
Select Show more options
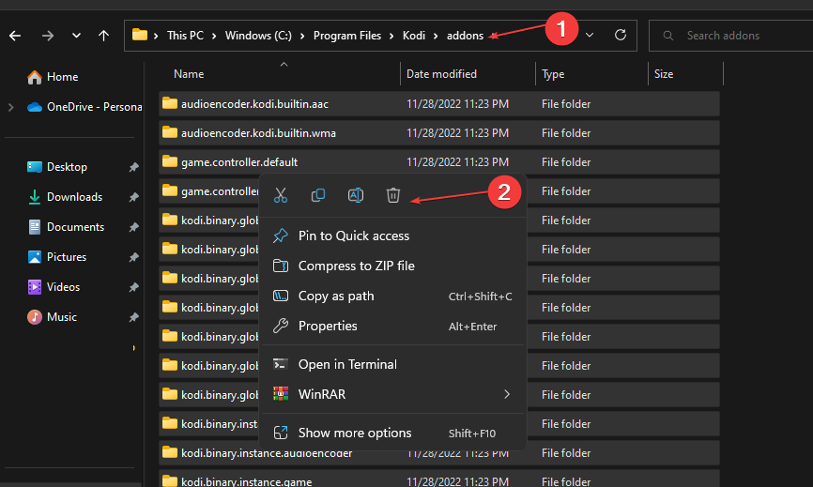pos(393,433)
